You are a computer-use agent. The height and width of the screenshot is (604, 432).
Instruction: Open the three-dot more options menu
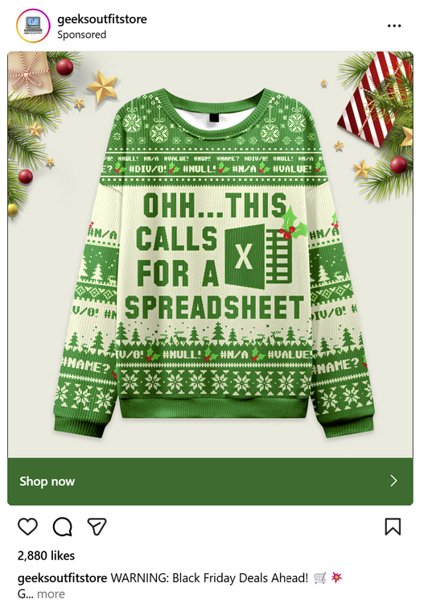(394, 26)
